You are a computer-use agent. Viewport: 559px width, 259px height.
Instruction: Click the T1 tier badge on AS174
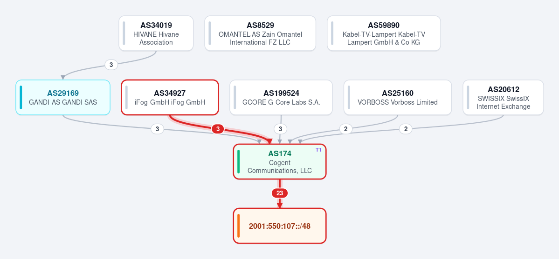tap(318, 150)
